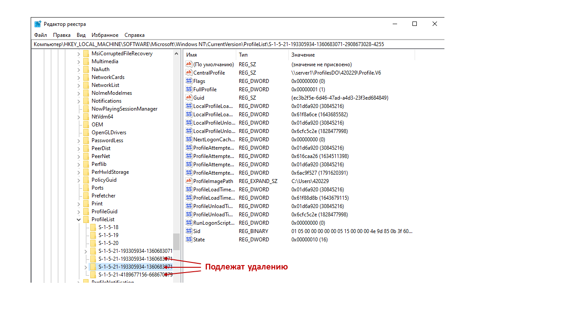Select the PasswordLess registry key
561x316 pixels.
click(107, 140)
